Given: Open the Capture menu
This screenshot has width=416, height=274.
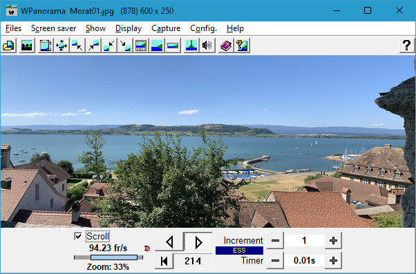Looking at the screenshot, I should [x=166, y=28].
